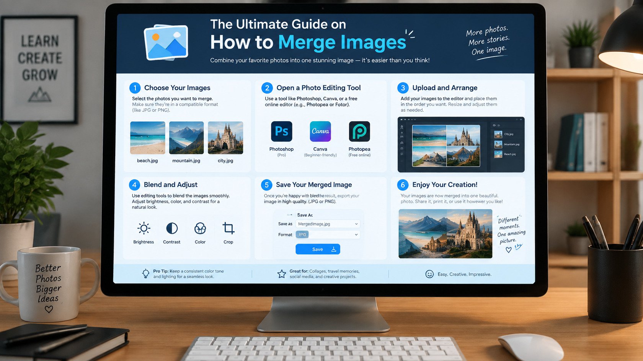This screenshot has height=361, width=643.
Task: Click the 'Format' field label
Action: 285,235
